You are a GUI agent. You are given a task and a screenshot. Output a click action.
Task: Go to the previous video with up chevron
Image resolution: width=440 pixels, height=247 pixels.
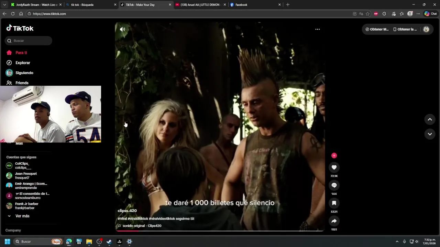click(430, 119)
